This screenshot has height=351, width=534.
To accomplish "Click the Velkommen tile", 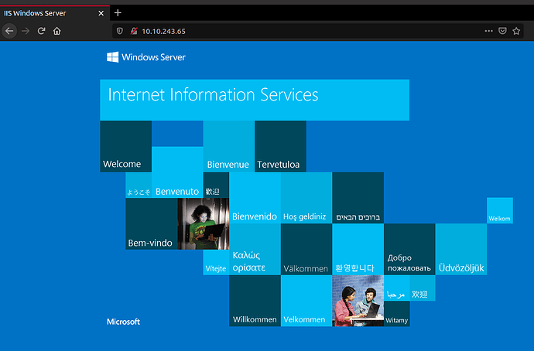I will (306, 301).
